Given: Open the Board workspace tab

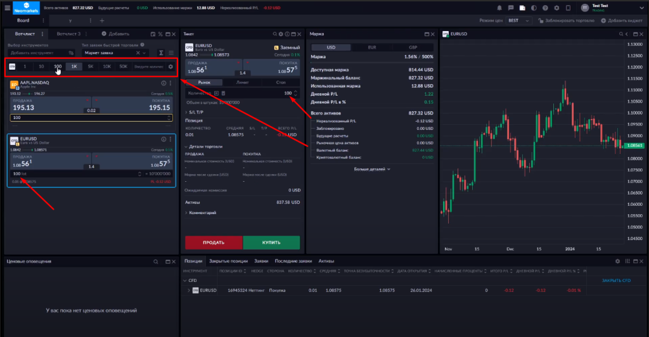Looking at the screenshot, I should [x=23, y=21].
